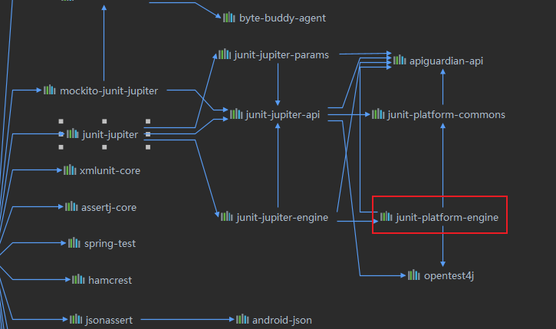Select the junit-jupiter node label
This screenshot has height=329, width=556.
(110, 135)
